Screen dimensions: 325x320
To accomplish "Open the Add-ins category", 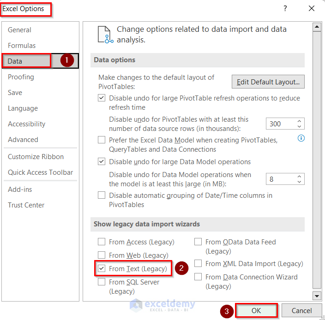I will point(40,190).
